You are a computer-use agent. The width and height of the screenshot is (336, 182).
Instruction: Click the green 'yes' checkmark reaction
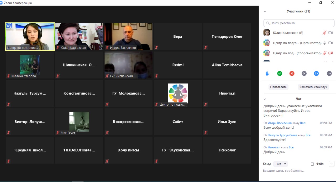coord(280,74)
